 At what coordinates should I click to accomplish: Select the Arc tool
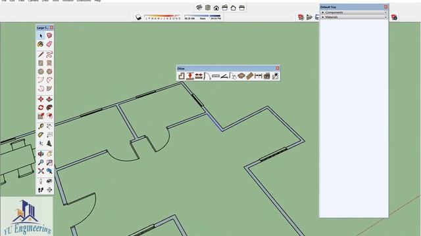coord(41,80)
